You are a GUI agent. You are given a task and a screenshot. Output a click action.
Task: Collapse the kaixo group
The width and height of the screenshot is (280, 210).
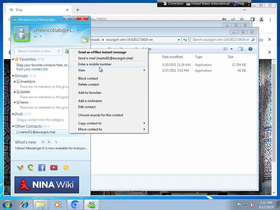tap(15, 102)
